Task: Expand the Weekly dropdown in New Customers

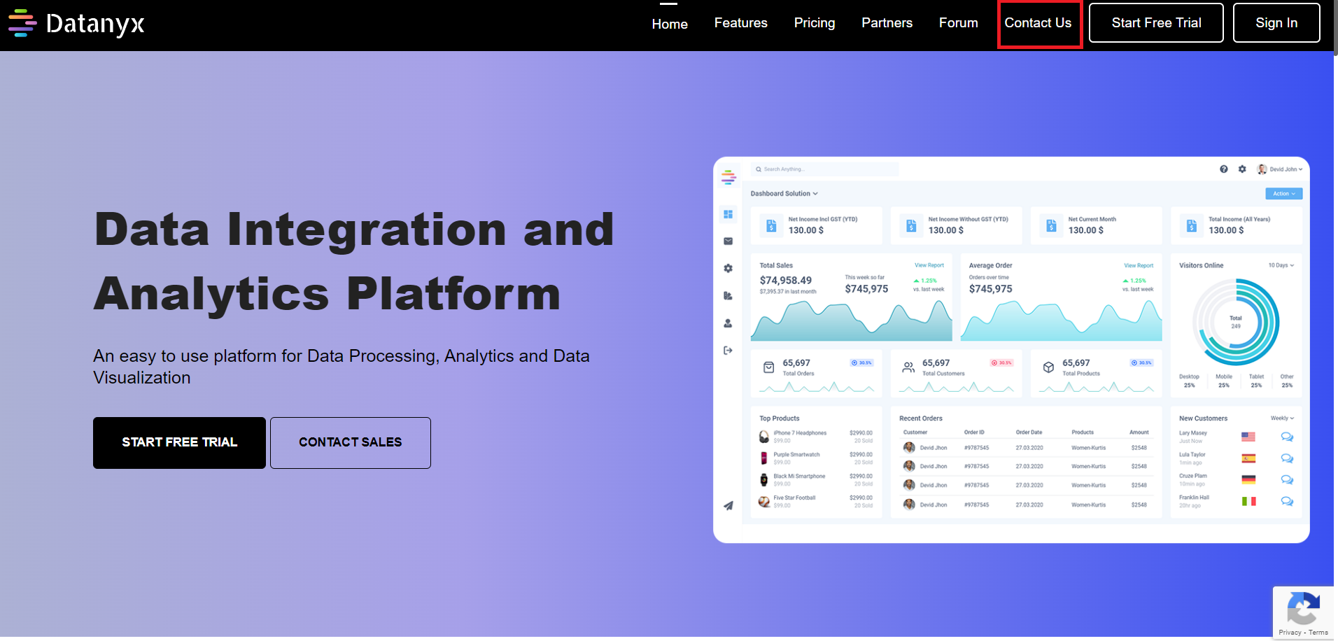Action: [1282, 418]
